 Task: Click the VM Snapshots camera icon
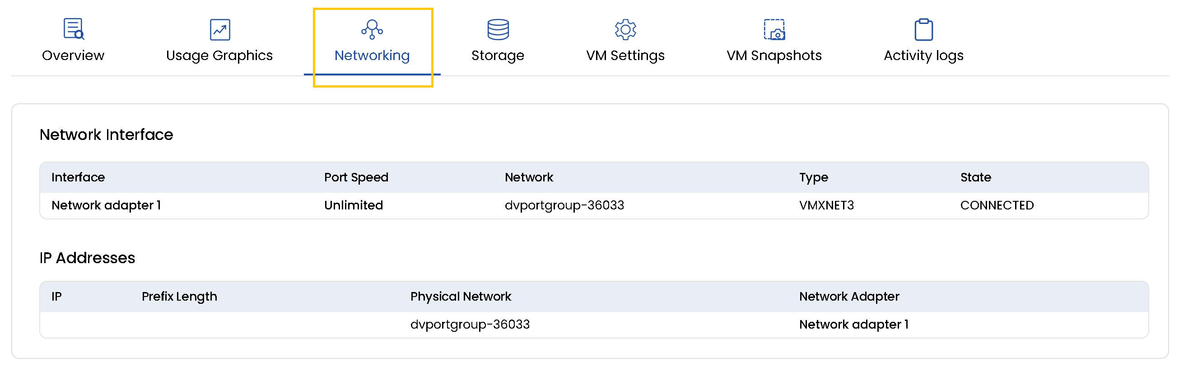[x=774, y=30]
